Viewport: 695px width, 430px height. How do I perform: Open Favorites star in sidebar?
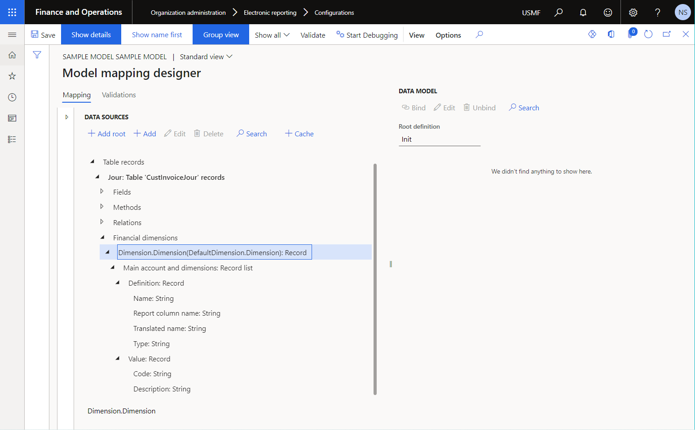(12, 76)
